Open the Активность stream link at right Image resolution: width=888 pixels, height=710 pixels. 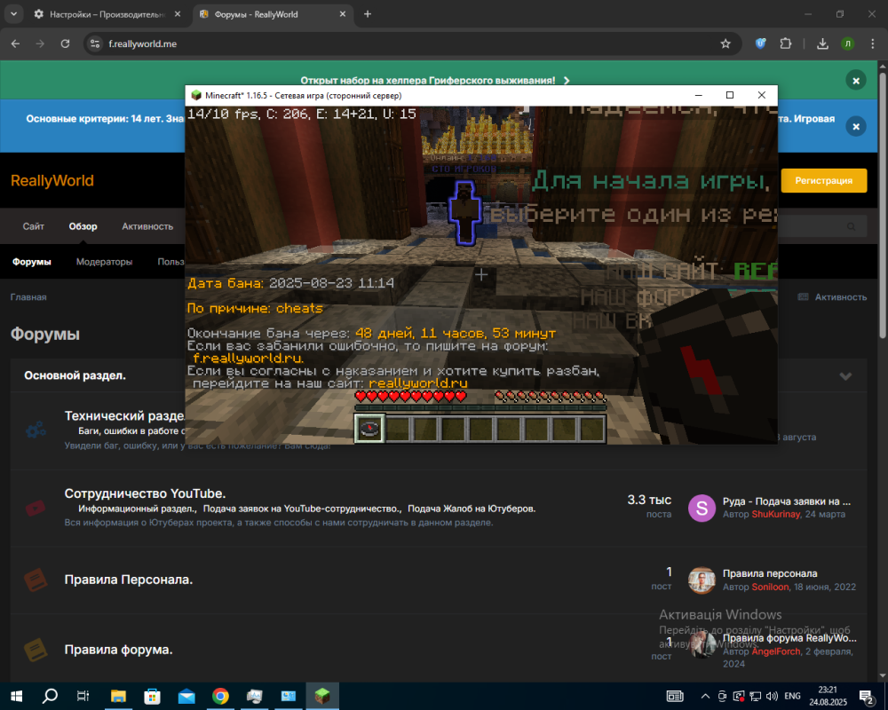(x=832, y=297)
